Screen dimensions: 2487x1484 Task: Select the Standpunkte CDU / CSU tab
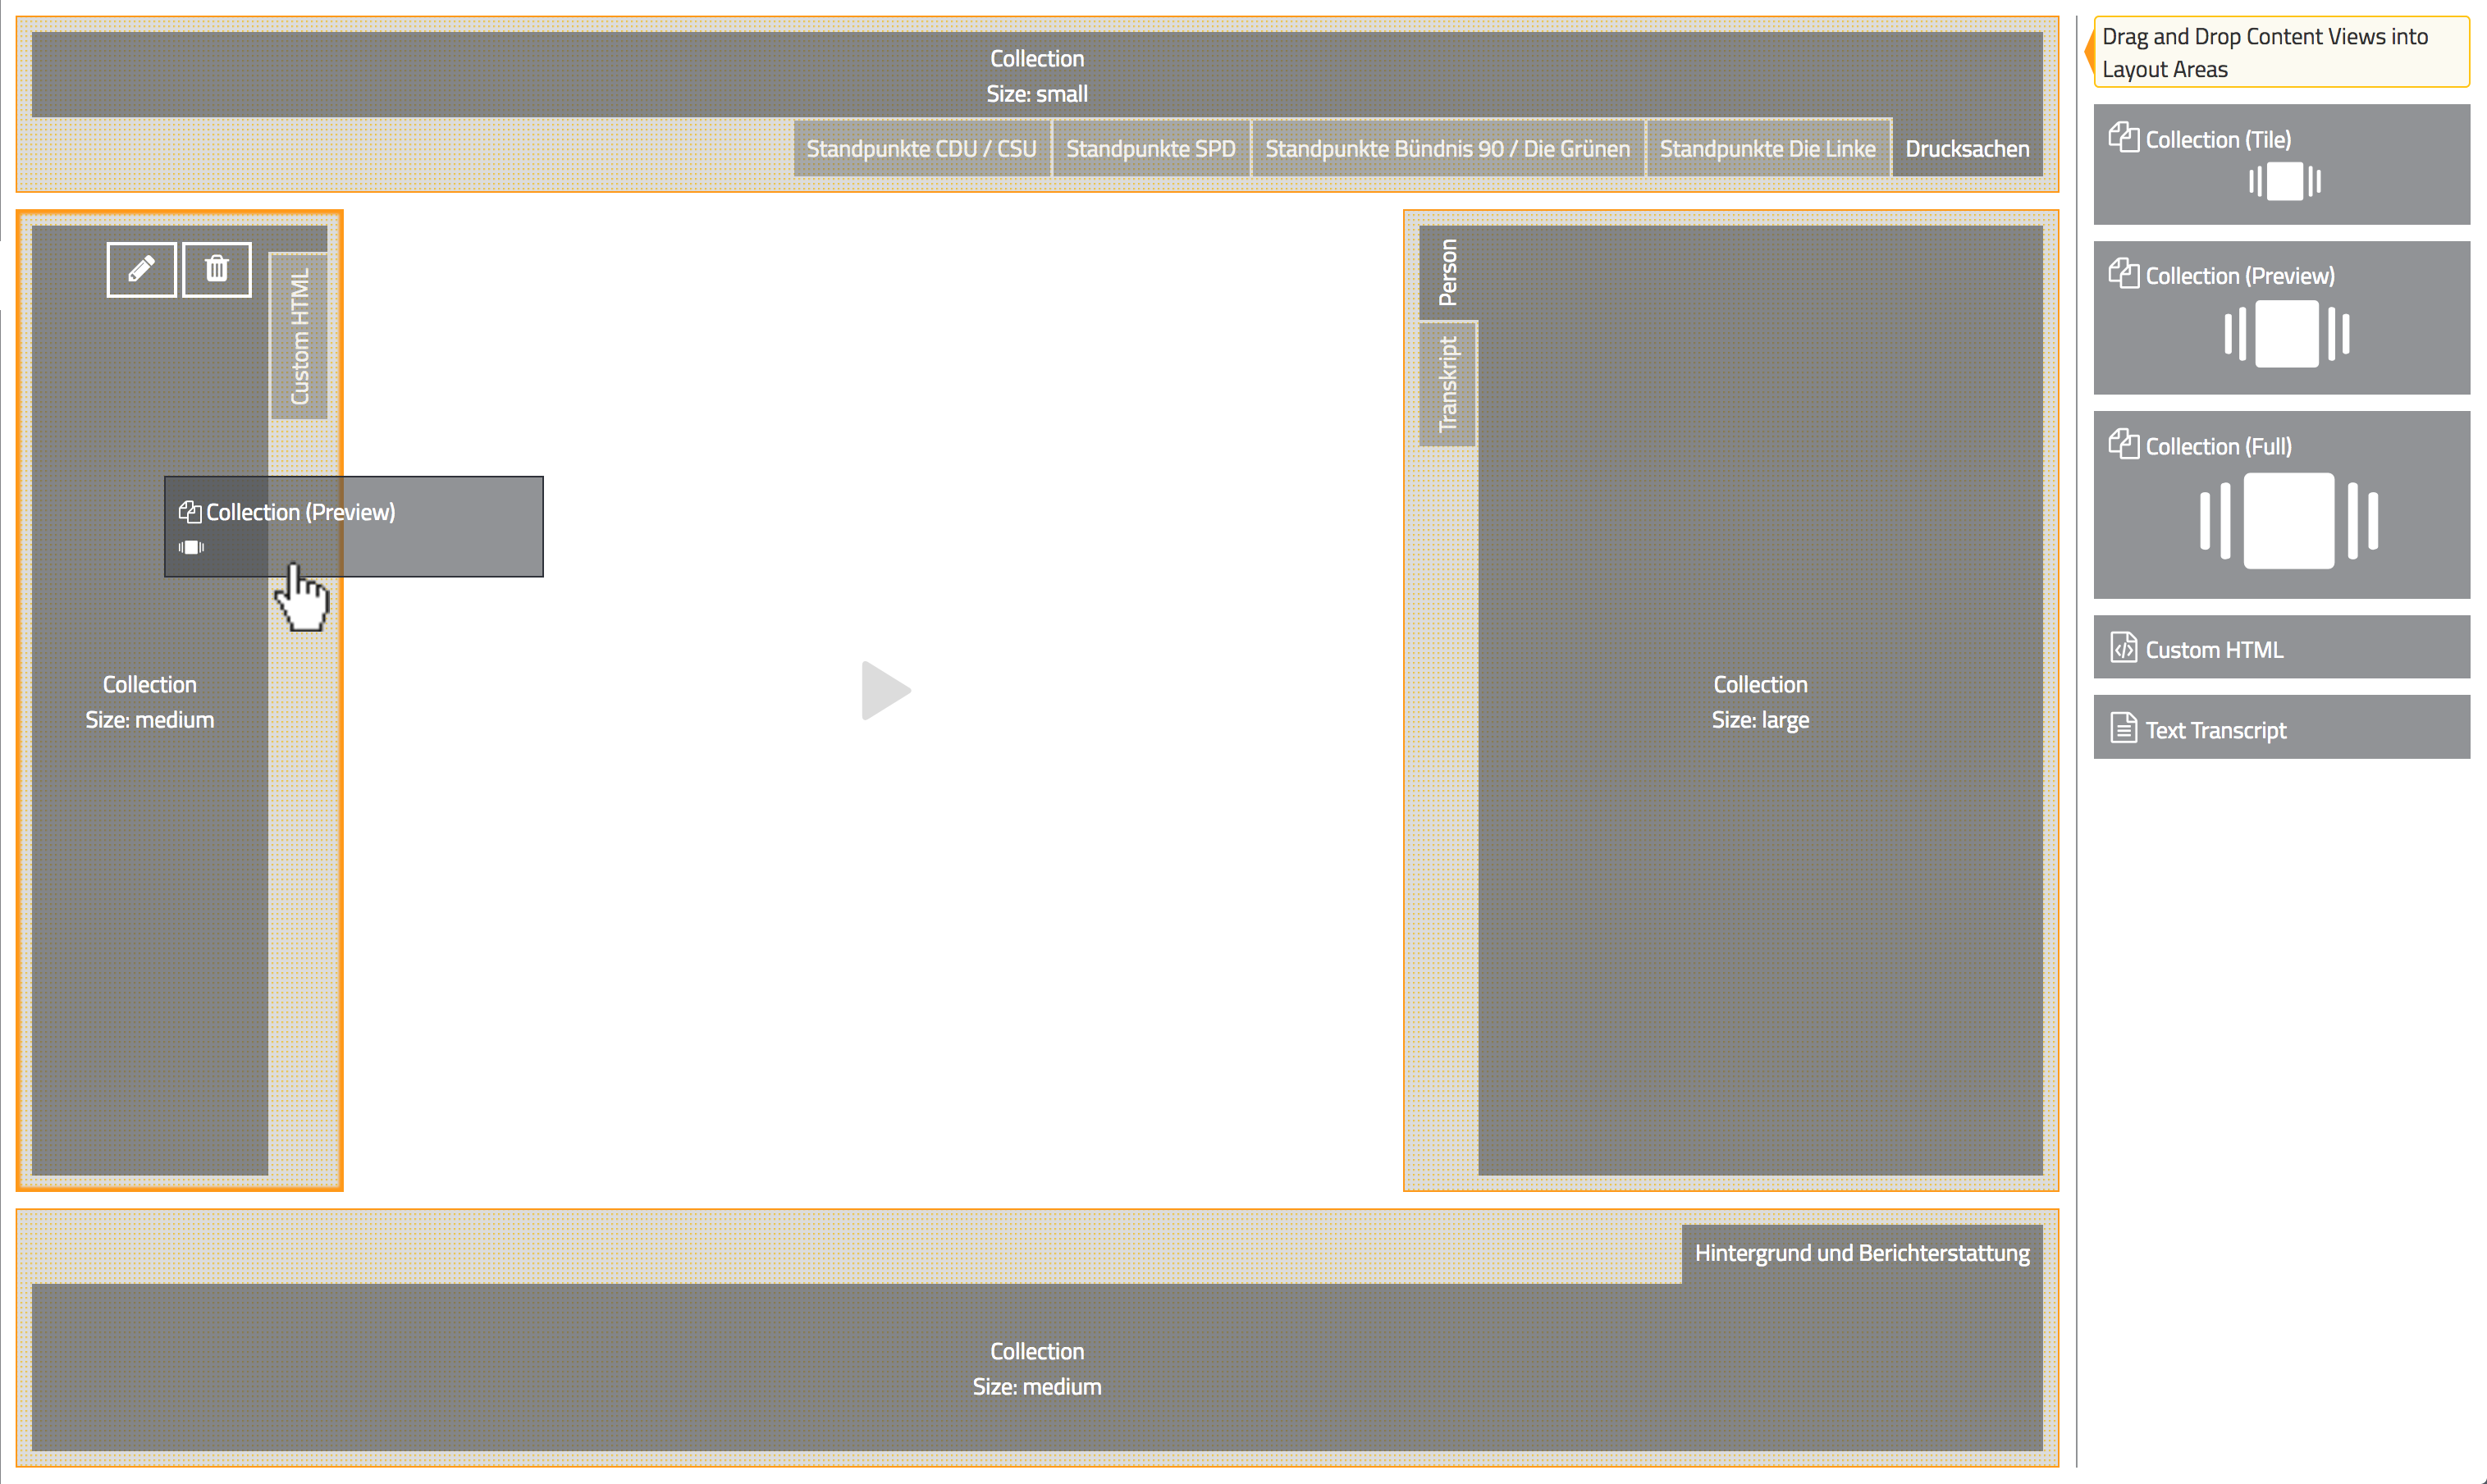pyautogui.click(x=921, y=149)
